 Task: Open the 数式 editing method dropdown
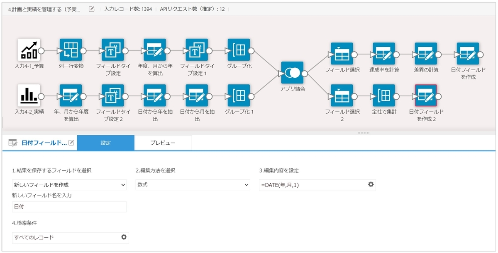pos(193,185)
